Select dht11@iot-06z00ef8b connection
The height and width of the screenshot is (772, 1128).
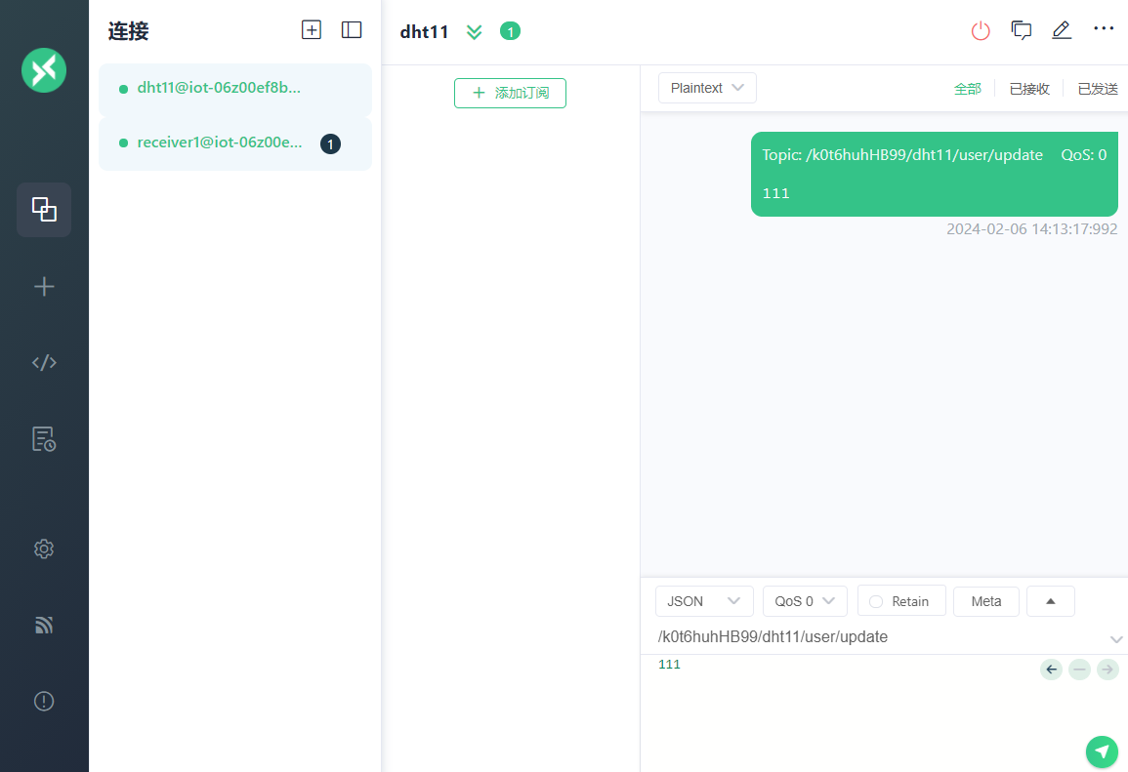pyautogui.click(x=235, y=89)
